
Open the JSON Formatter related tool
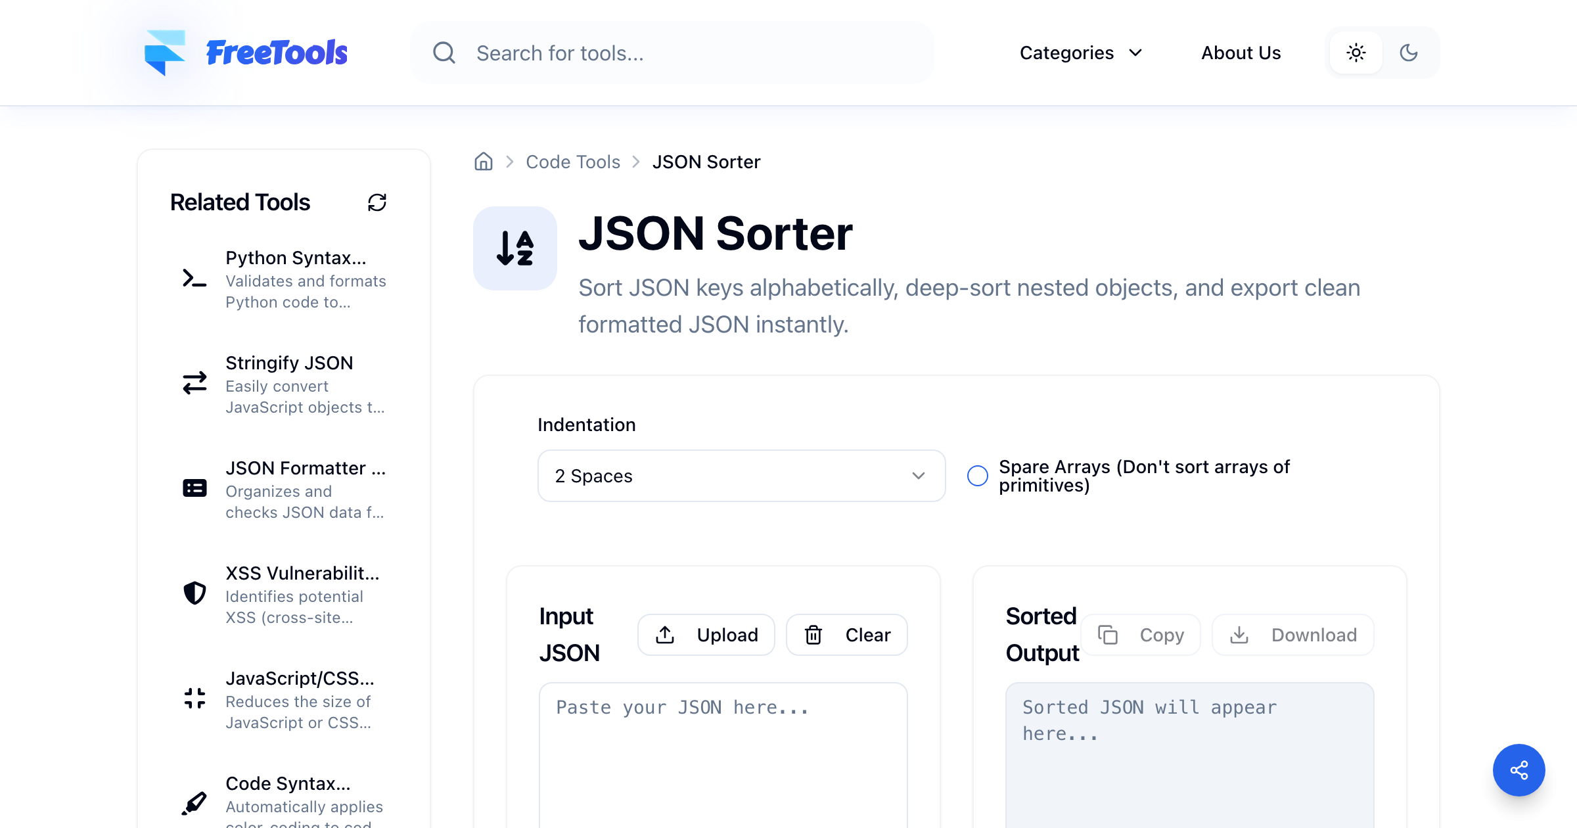284,490
